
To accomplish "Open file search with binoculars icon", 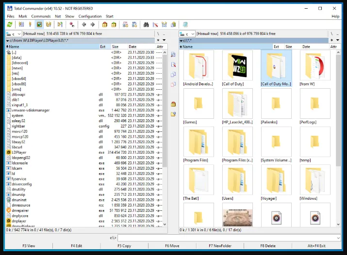I will coord(146,25).
